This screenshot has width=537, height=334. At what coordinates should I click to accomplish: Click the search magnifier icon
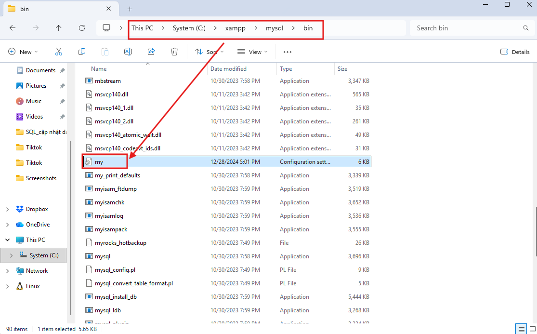click(x=526, y=28)
